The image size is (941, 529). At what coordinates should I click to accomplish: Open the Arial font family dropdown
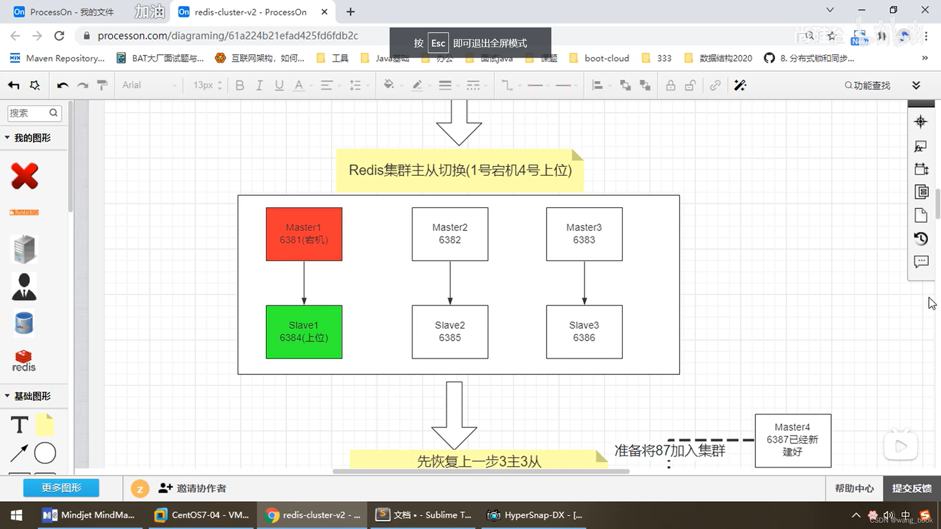(x=147, y=85)
